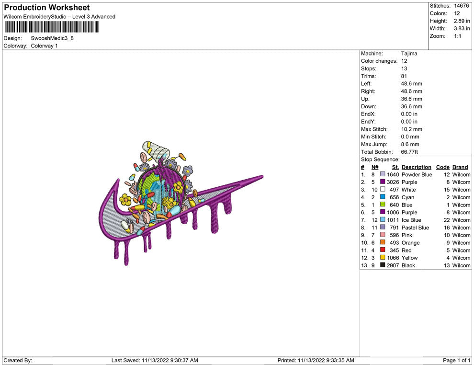Image resolution: width=474 pixels, height=365 pixels.
Task: Click the 'Stop Sequence:' heading
Action: pyautogui.click(x=380, y=160)
